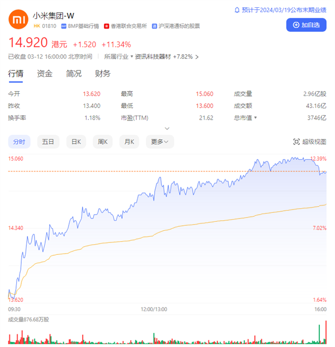Select the 五日 chart view
The height and width of the screenshot is (347, 335).
tap(48, 141)
